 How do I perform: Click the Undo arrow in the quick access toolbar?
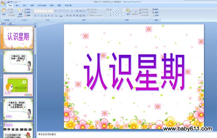coord(12,2)
